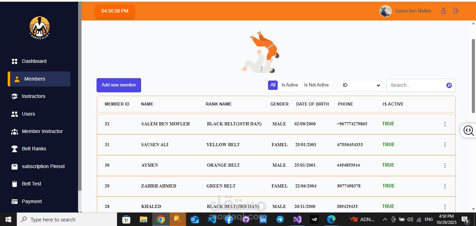476x226 pixels.
Task: Click the IS ACTIVE column header
Action: coord(393,104)
